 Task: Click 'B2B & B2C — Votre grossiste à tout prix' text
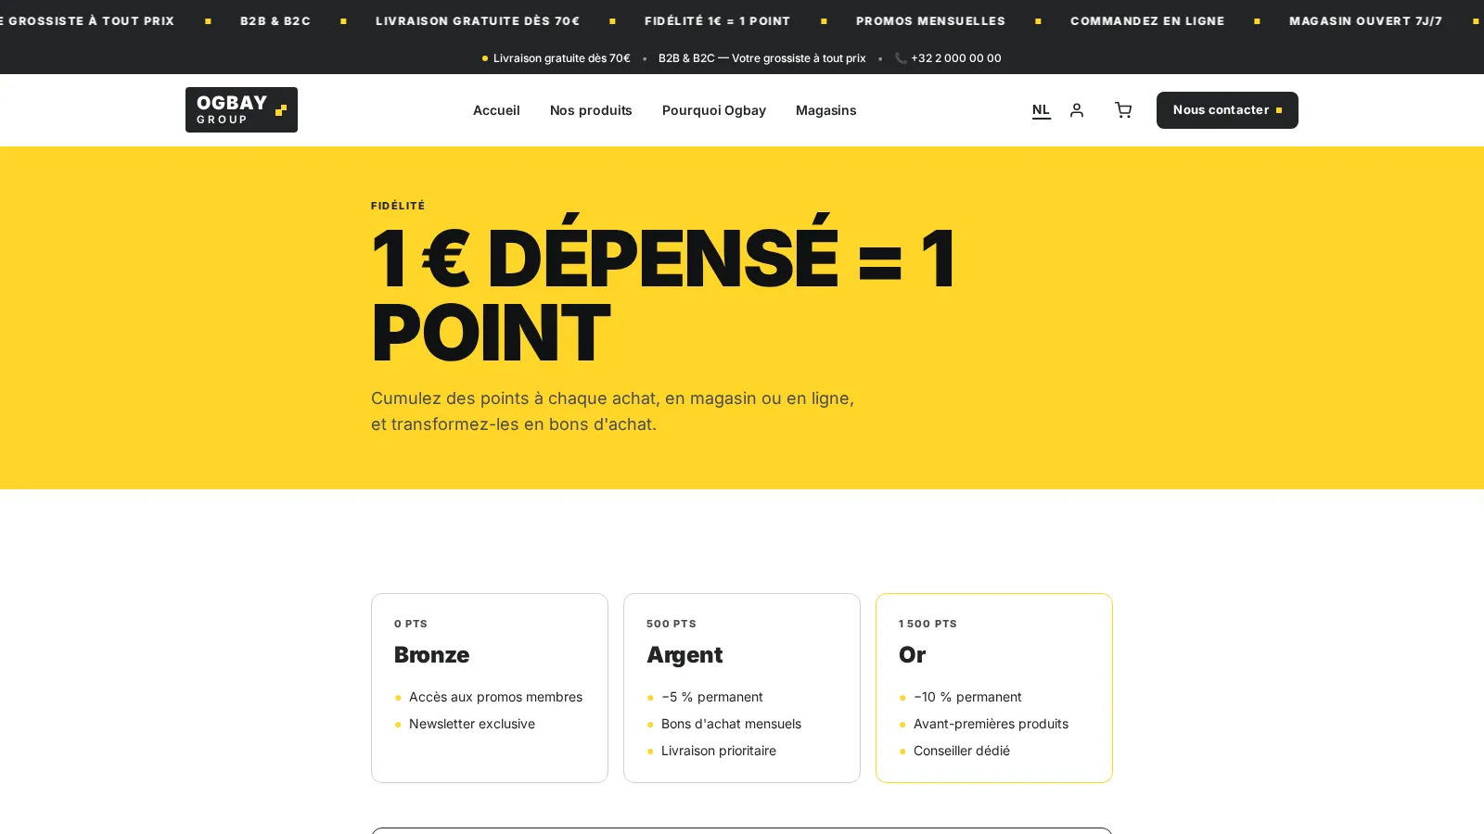point(761,58)
